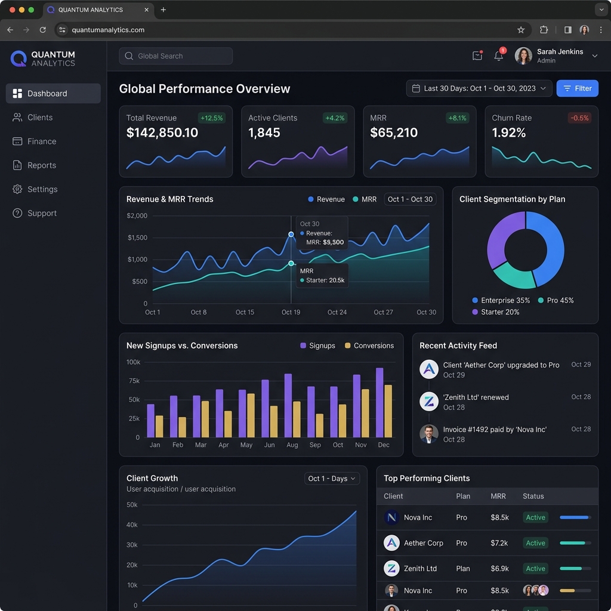The height and width of the screenshot is (611, 611).
Task: Open the notifications bell
Action: pos(499,55)
